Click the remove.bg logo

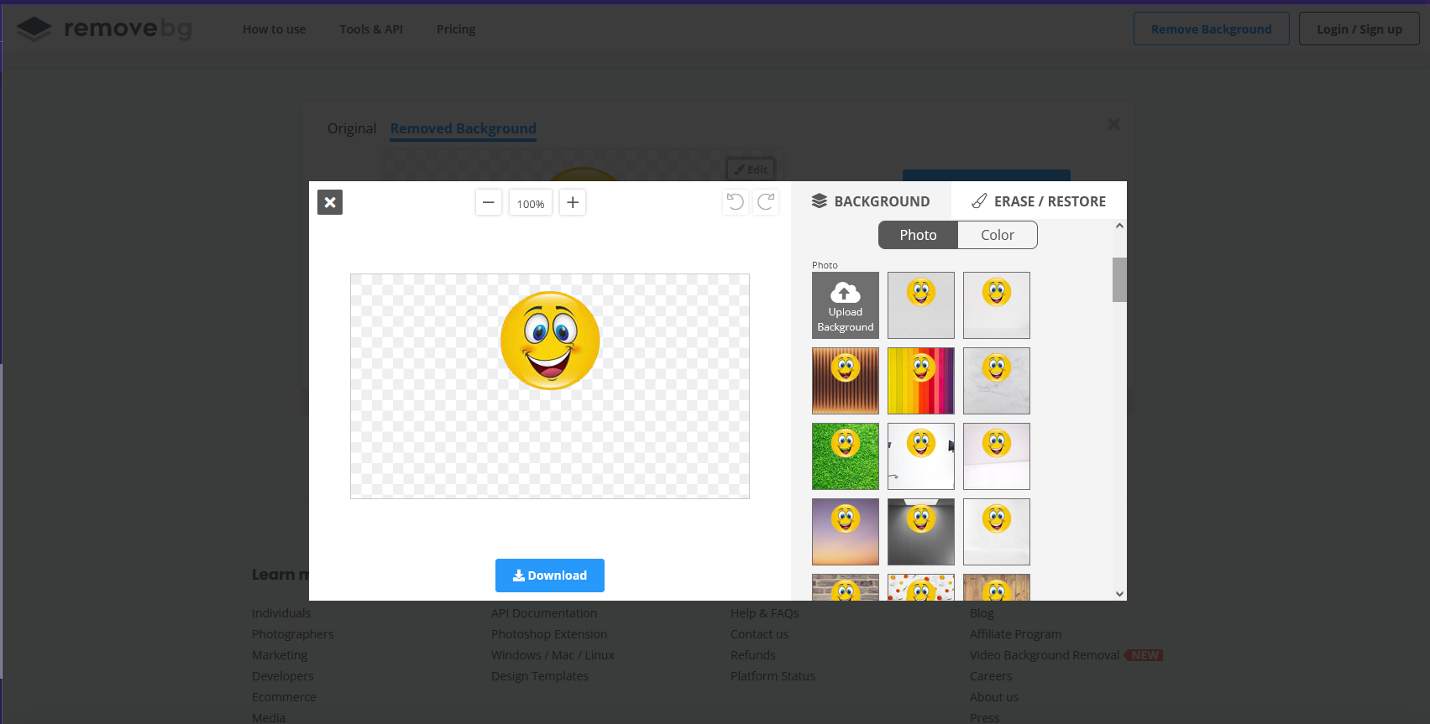coord(105,29)
